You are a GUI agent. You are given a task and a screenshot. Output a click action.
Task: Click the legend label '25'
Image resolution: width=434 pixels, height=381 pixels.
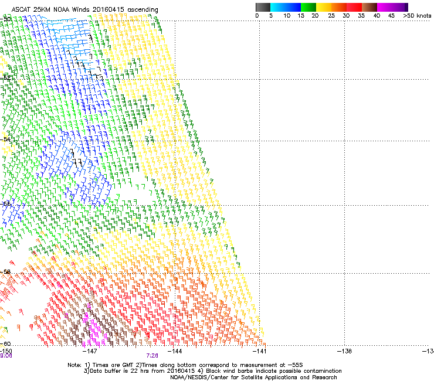(x=331, y=15)
